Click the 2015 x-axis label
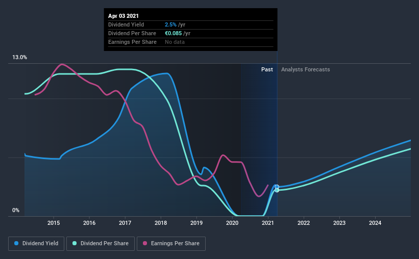The width and height of the screenshot is (419, 259). (x=54, y=223)
